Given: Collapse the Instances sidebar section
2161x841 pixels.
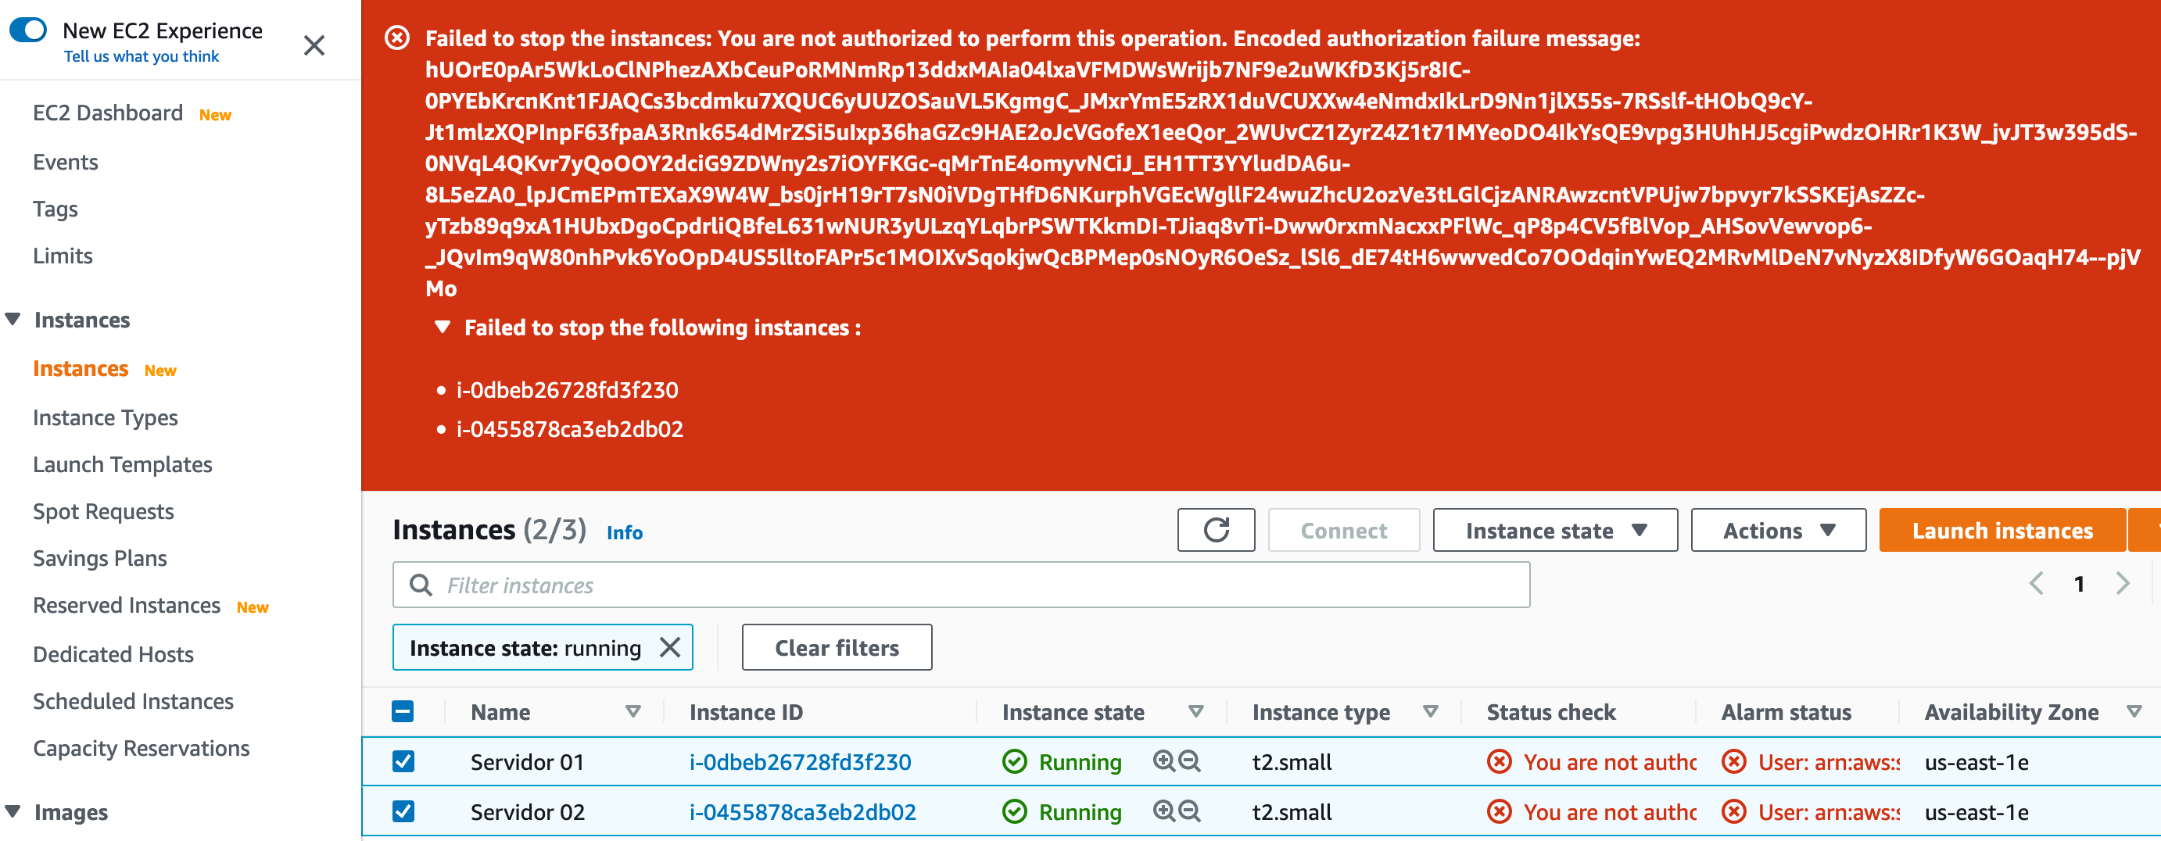Looking at the screenshot, I should (x=13, y=320).
